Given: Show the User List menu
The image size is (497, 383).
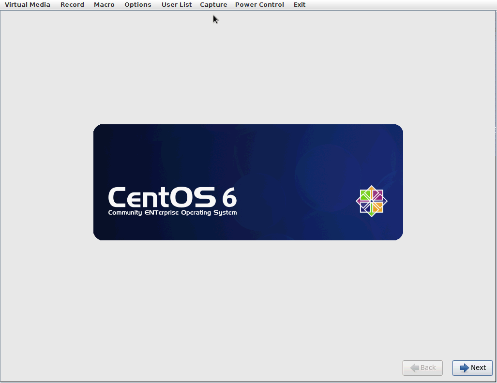Looking at the screenshot, I should coord(177,5).
